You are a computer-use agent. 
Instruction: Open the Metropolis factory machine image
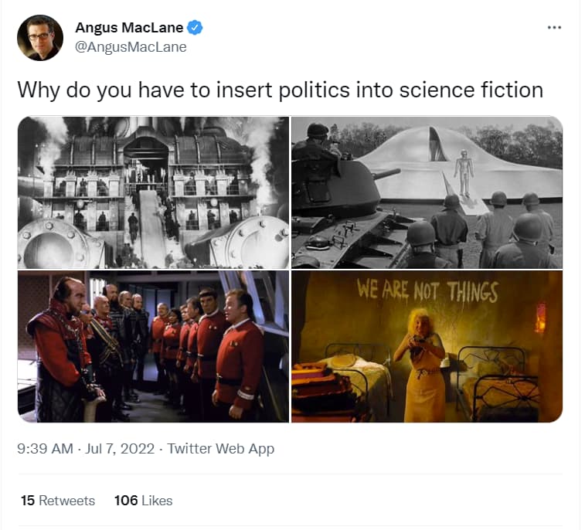(x=153, y=192)
